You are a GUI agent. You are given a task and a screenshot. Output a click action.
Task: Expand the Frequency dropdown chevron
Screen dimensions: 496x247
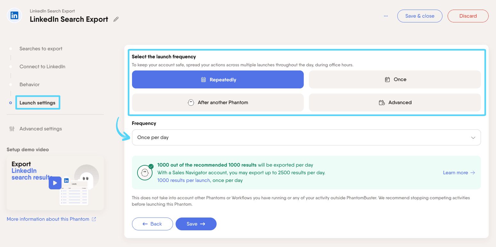[x=473, y=137]
